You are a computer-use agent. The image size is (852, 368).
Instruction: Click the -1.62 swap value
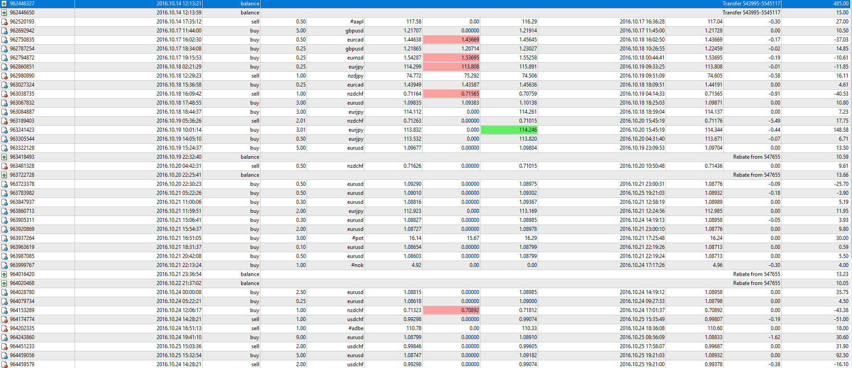774,337
